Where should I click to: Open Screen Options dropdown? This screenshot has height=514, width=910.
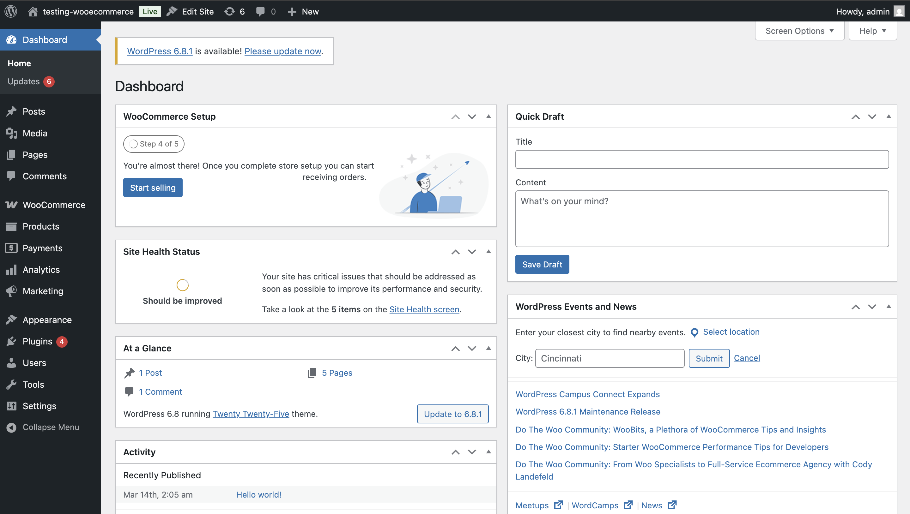click(x=800, y=31)
